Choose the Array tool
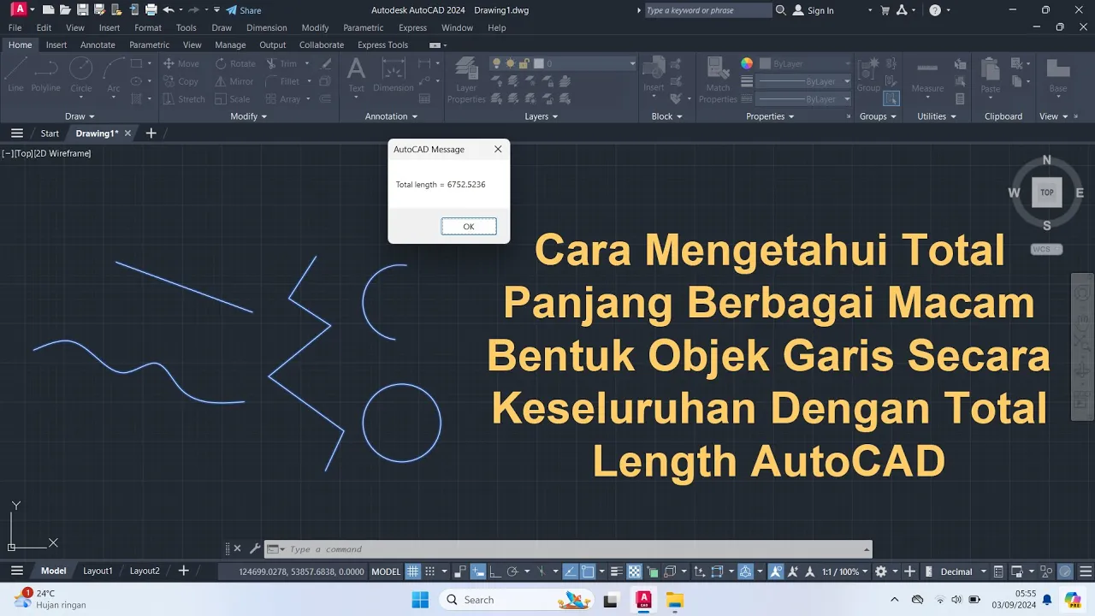 coord(282,99)
